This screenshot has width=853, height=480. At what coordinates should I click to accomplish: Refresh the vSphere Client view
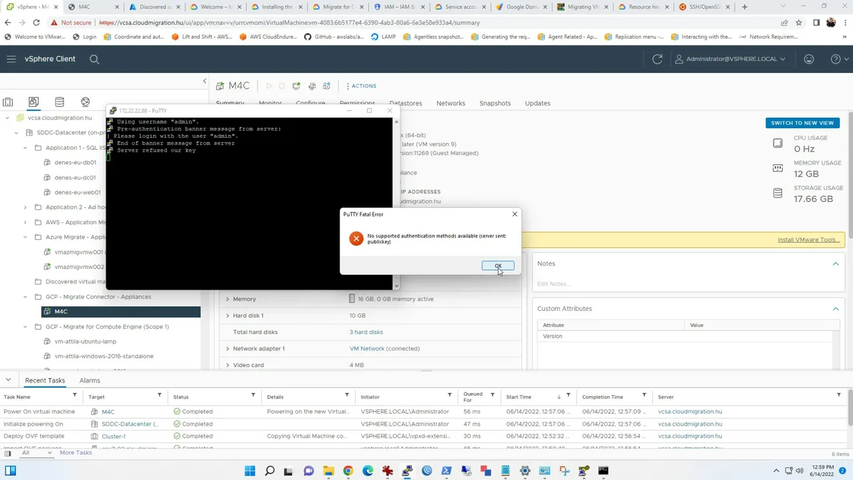(x=657, y=59)
